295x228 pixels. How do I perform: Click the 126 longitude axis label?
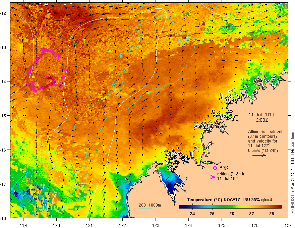(x=255, y=225)
